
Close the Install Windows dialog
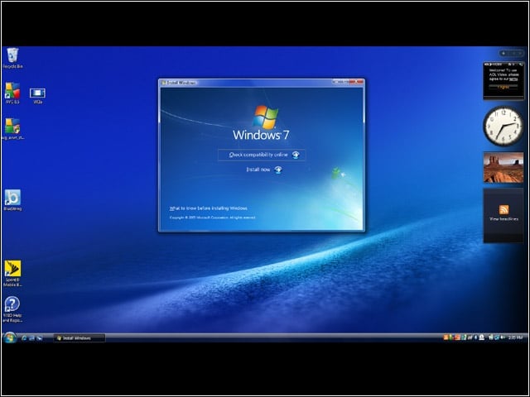357,82
